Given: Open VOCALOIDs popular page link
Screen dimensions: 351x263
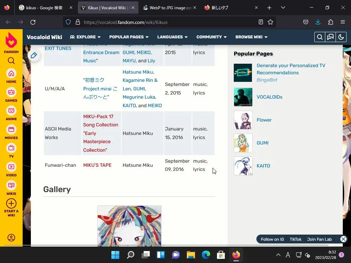Looking at the screenshot, I should (x=269, y=97).
